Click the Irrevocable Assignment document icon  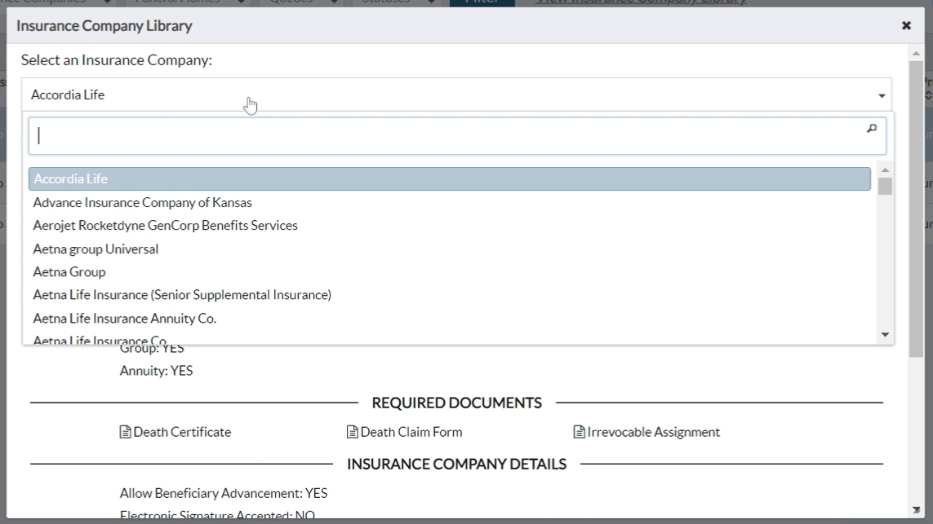[x=580, y=432]
